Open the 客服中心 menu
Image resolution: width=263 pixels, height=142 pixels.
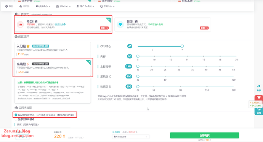(x=107, y=6)
